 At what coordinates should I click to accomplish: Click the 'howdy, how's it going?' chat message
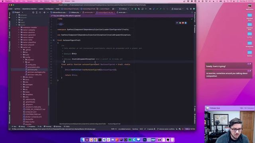pyautogui.click(x=228, y=65)
